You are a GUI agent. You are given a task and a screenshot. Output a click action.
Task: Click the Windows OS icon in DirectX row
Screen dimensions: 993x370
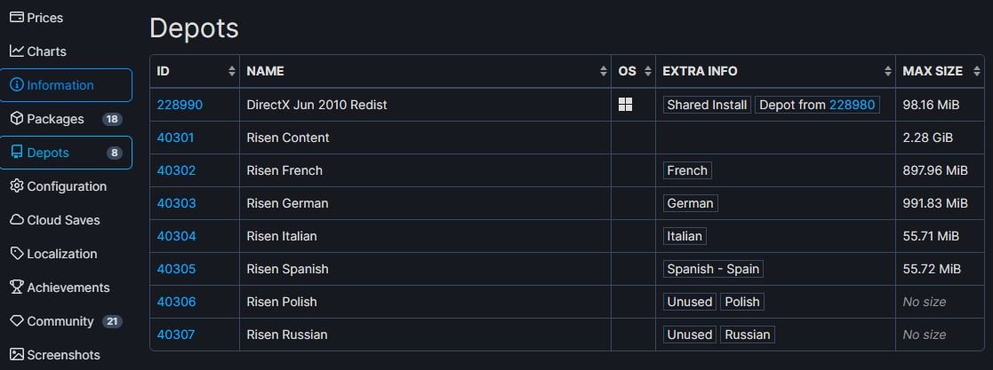click(626, 105)
